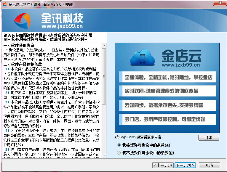Click the 取消 cancel button

pos(209,165)
